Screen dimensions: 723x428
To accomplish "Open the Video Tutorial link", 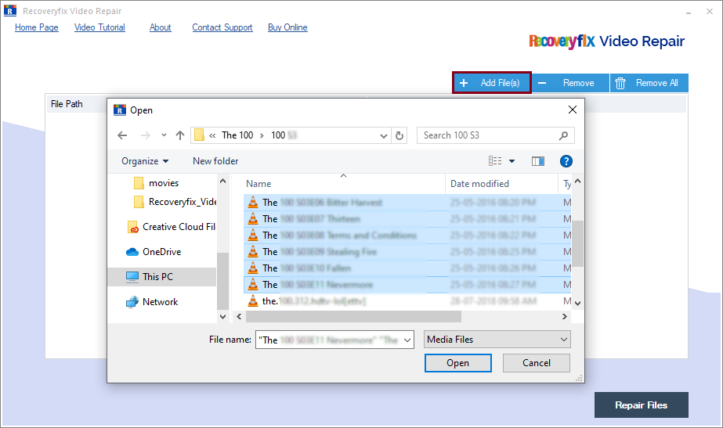I will tap(99, 27).
